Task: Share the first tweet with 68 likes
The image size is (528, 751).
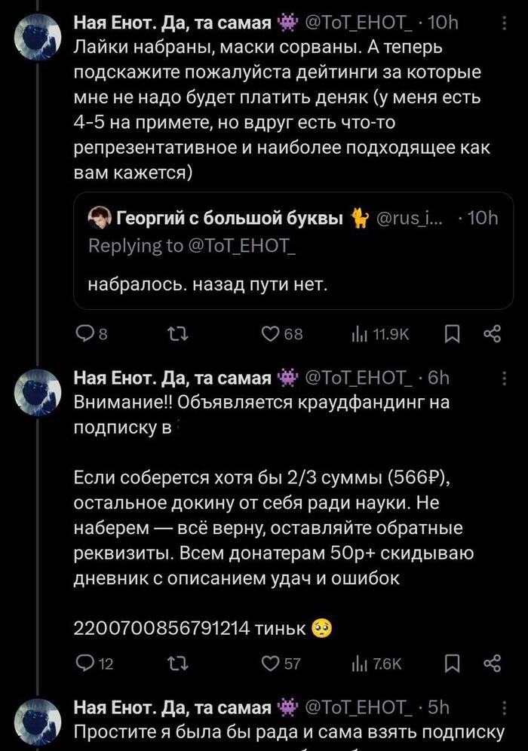Action: pos(492,335)
